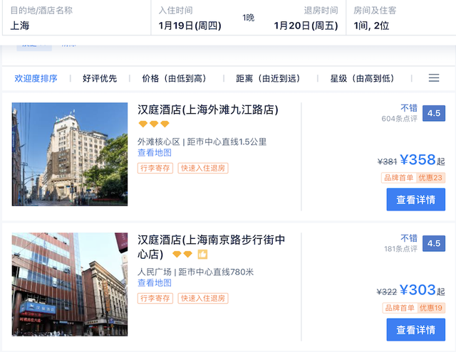Open hotel title 汉庭酒店(上海外滩九江路店)
456x352 pixels.
[207, 110]
